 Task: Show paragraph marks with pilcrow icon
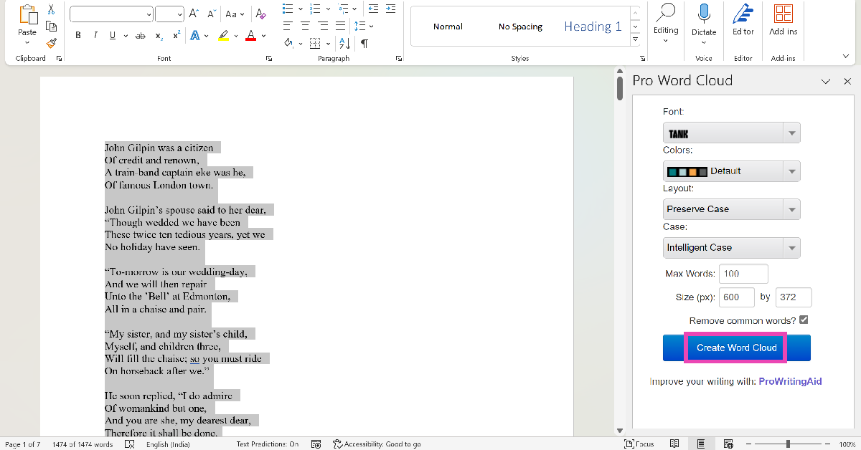pos(364,44)
